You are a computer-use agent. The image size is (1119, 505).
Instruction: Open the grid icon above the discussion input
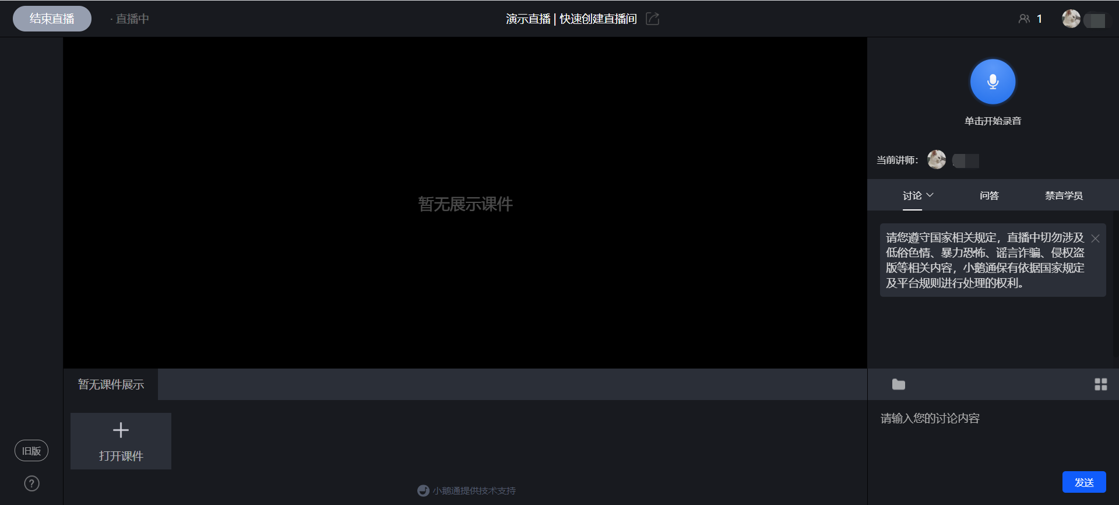tap(1100, 384)
